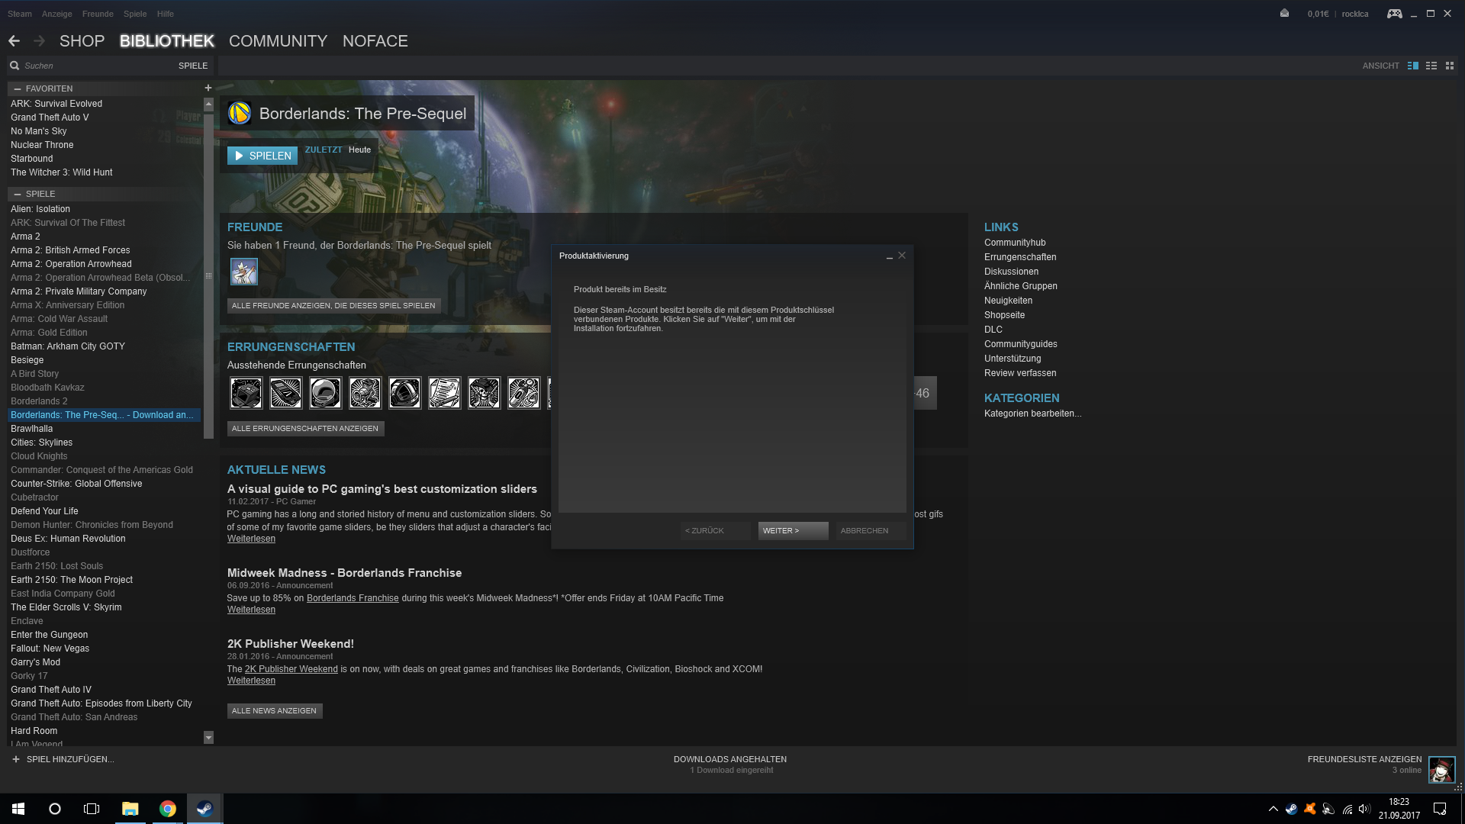The height and width of the screenshot is (824, 1465).
Task: Switch to detail view icon
Action: click(1413, 66)
